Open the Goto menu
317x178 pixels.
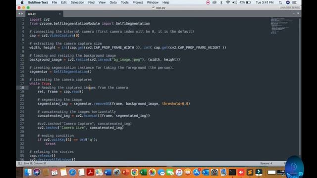pos(113,2)
